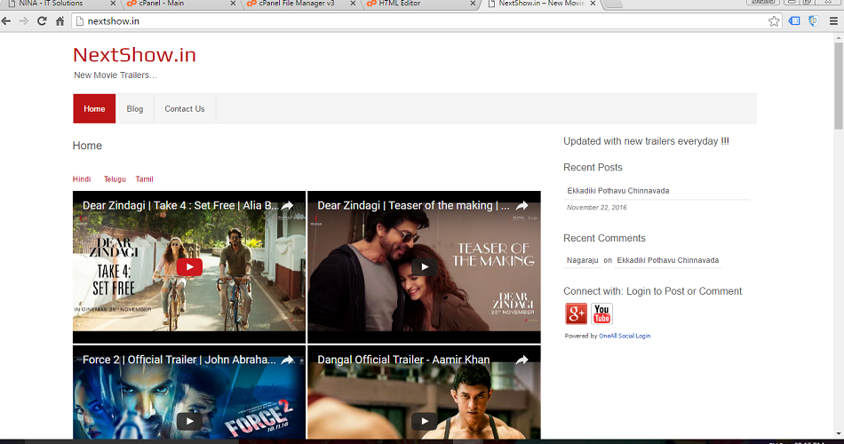The height and width of the screenshot is (444, 844).
Task: Bookmark this page with the star icon
Action: tap(774, 21)
